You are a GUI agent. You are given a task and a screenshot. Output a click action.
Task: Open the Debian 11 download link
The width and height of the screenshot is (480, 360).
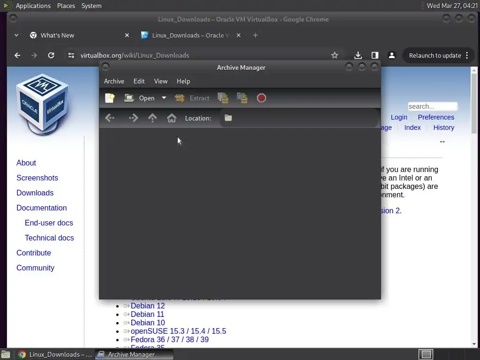pos(147,315)
